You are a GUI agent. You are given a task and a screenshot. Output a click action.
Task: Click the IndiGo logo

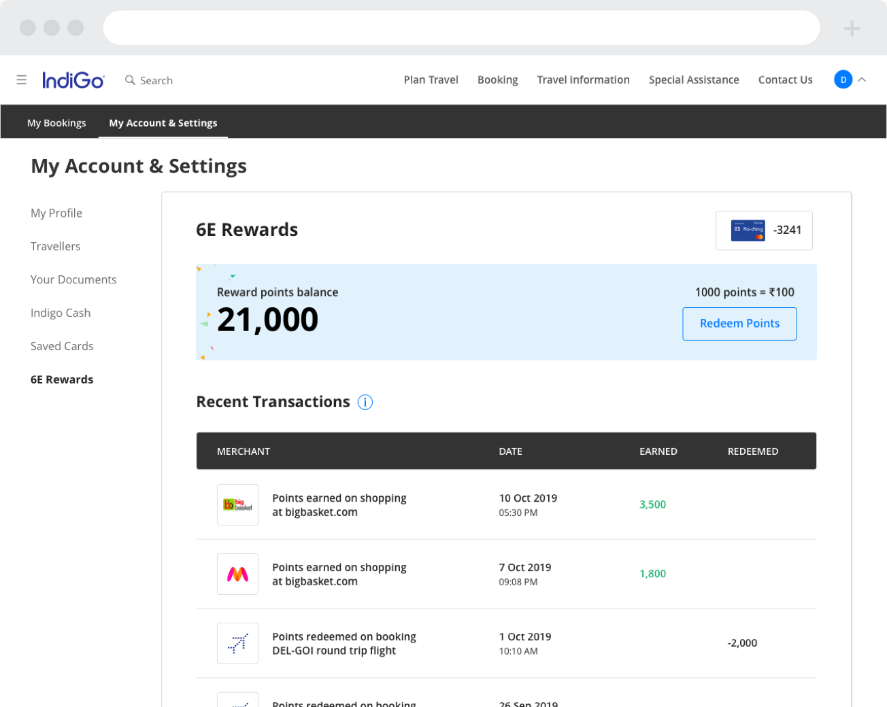pos(73,80)
